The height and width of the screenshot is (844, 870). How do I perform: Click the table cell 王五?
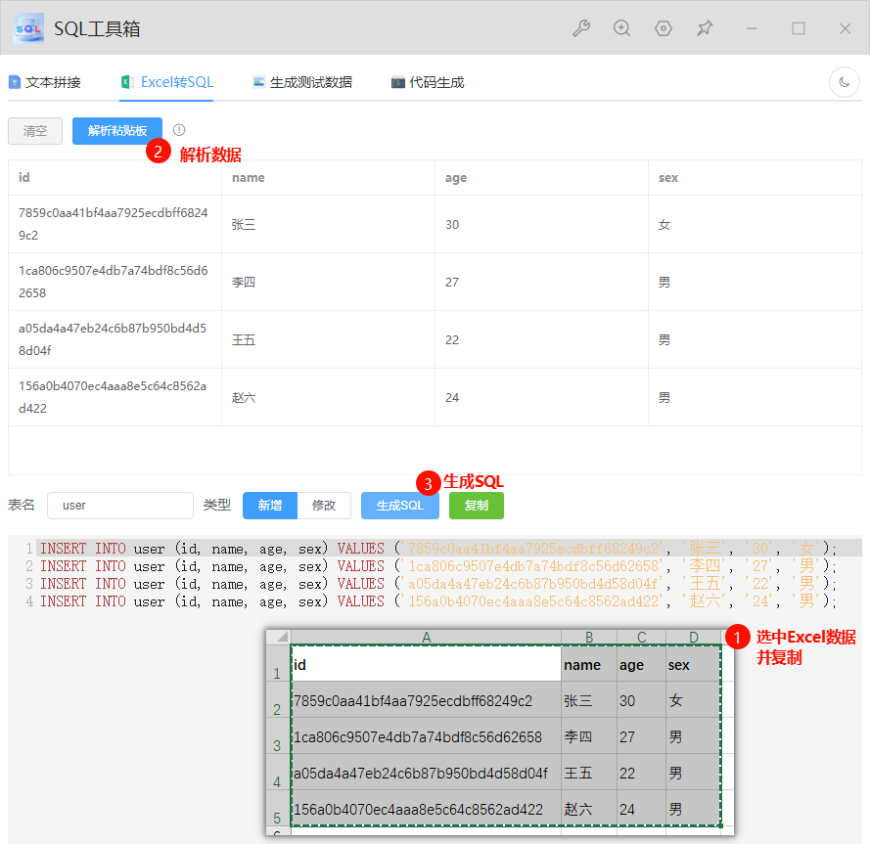coord(328,339)
